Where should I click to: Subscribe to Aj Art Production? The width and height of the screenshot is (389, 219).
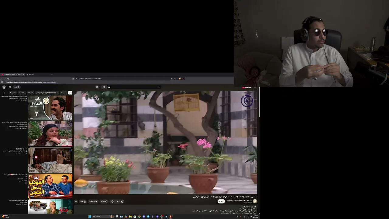pyautogui.click(x=221, y=201)
